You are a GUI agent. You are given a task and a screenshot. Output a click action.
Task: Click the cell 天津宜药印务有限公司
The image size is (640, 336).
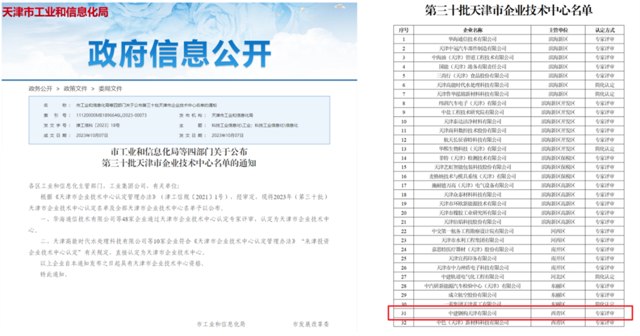pyautogui.click(x=472, y=258)
